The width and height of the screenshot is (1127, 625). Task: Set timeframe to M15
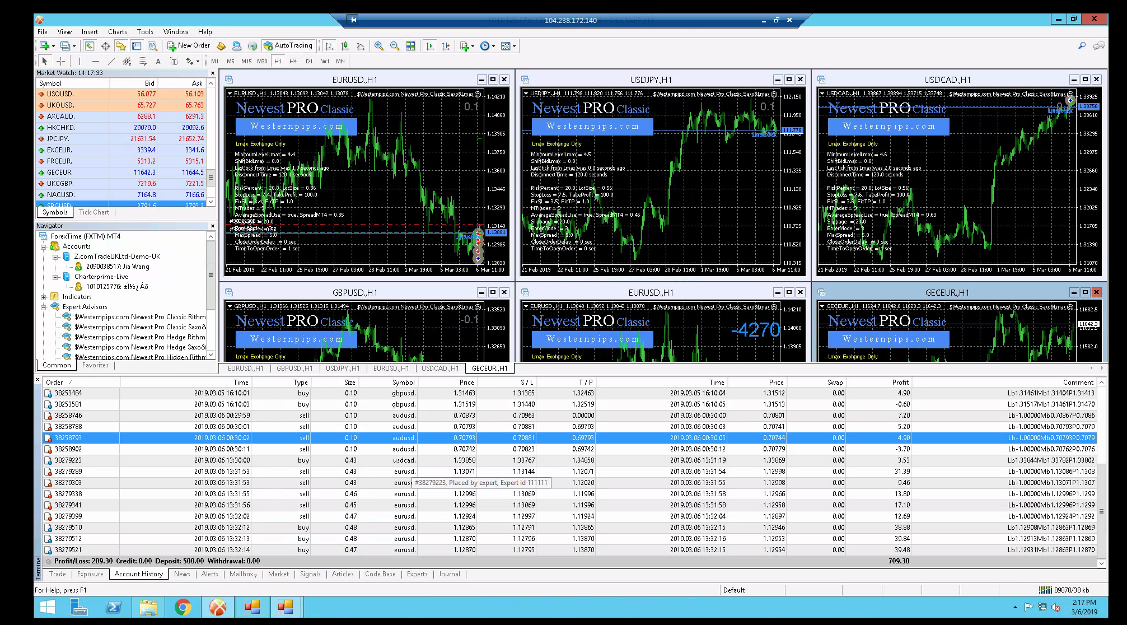point(246,61)
